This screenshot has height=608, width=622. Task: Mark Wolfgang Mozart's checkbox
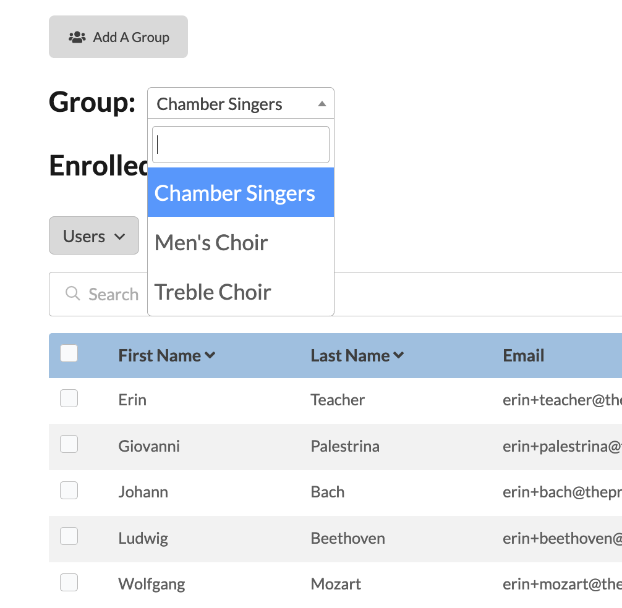pos(69,583)
